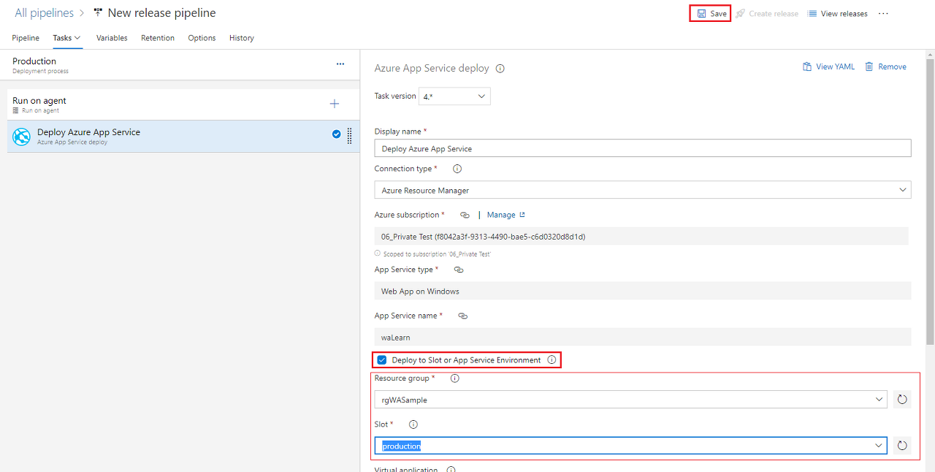Show info for Connection type

pos(457,169)
